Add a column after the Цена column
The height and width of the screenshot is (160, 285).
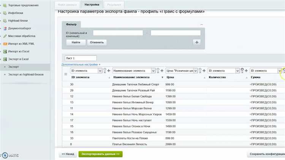point(204,71)
